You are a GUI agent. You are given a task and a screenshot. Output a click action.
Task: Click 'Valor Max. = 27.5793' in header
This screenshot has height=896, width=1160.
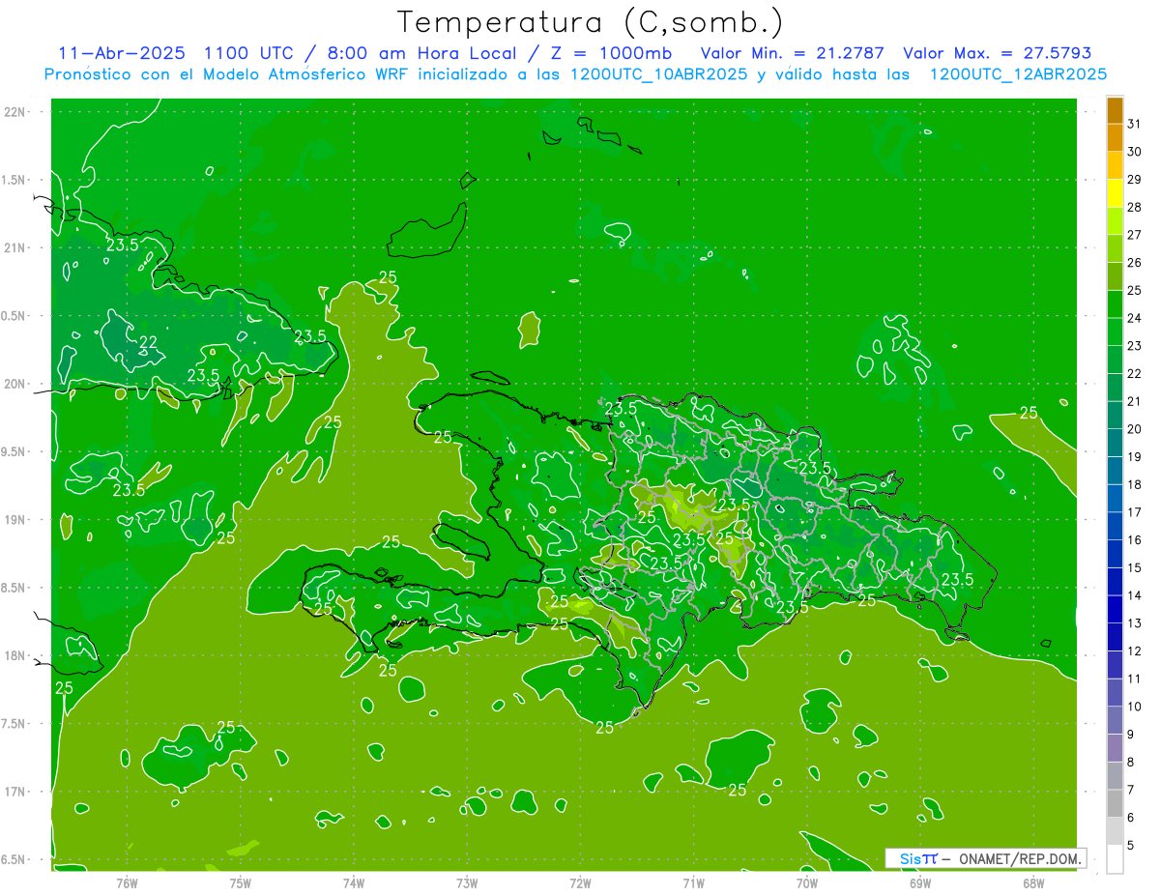pos(997,53)
